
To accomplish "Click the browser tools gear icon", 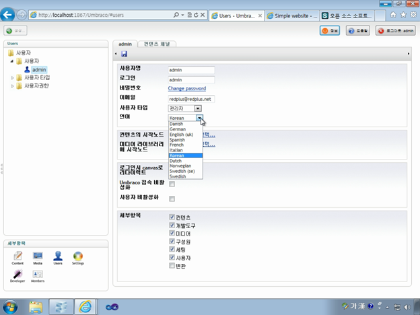I will pyautogui.click(x=413, y=15).
